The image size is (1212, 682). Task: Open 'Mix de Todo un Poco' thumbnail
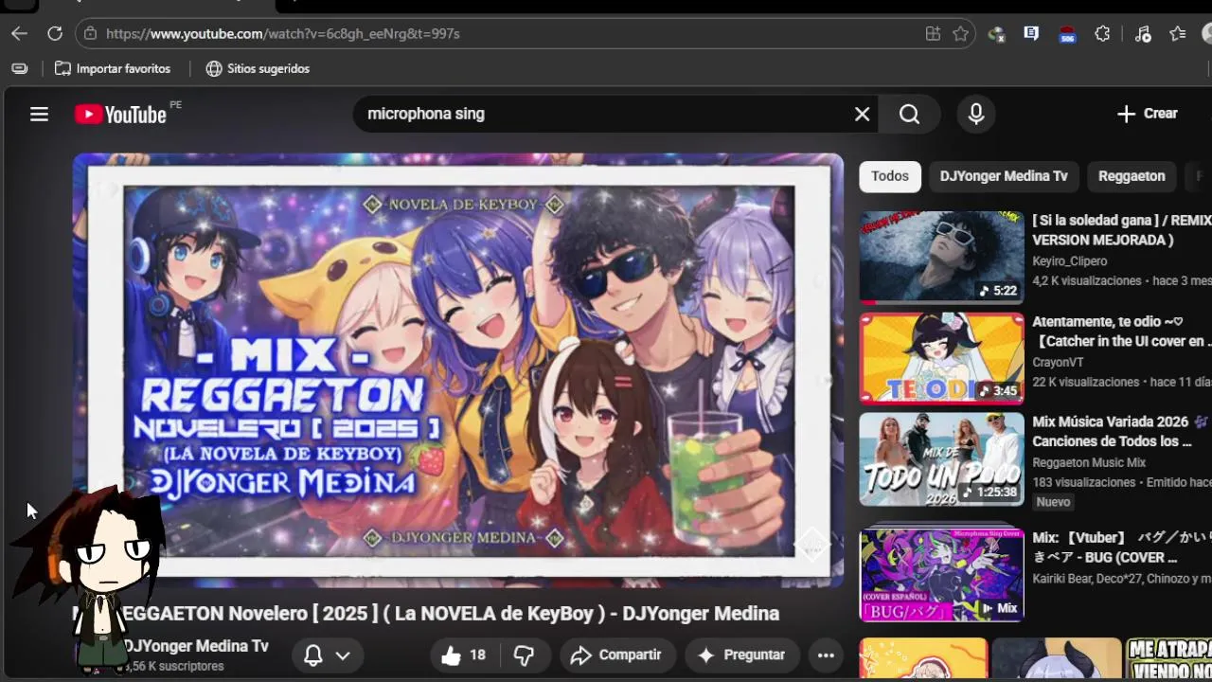pyautogui.click(x=941, y=459)
